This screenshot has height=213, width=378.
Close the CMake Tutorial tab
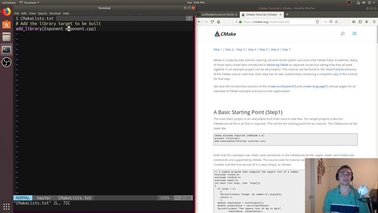281,14
